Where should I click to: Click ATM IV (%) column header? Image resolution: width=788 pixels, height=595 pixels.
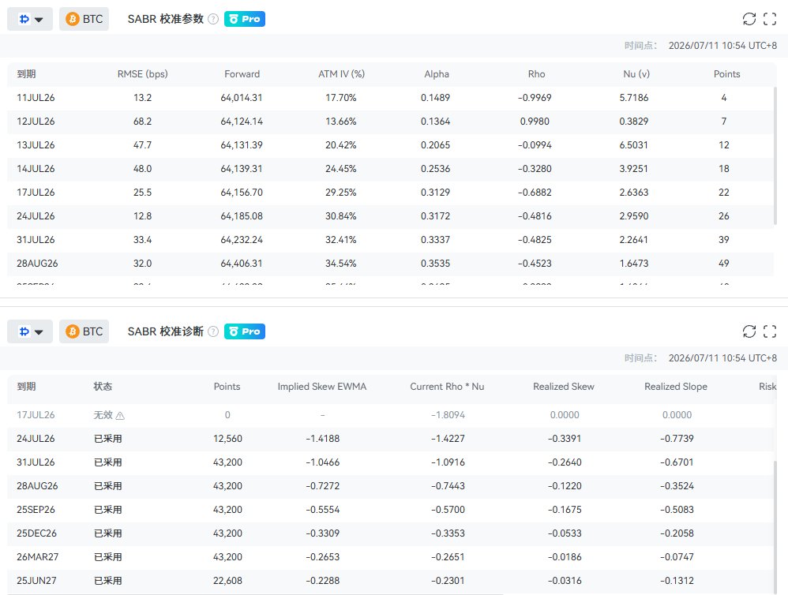click(x=341, y=74)
